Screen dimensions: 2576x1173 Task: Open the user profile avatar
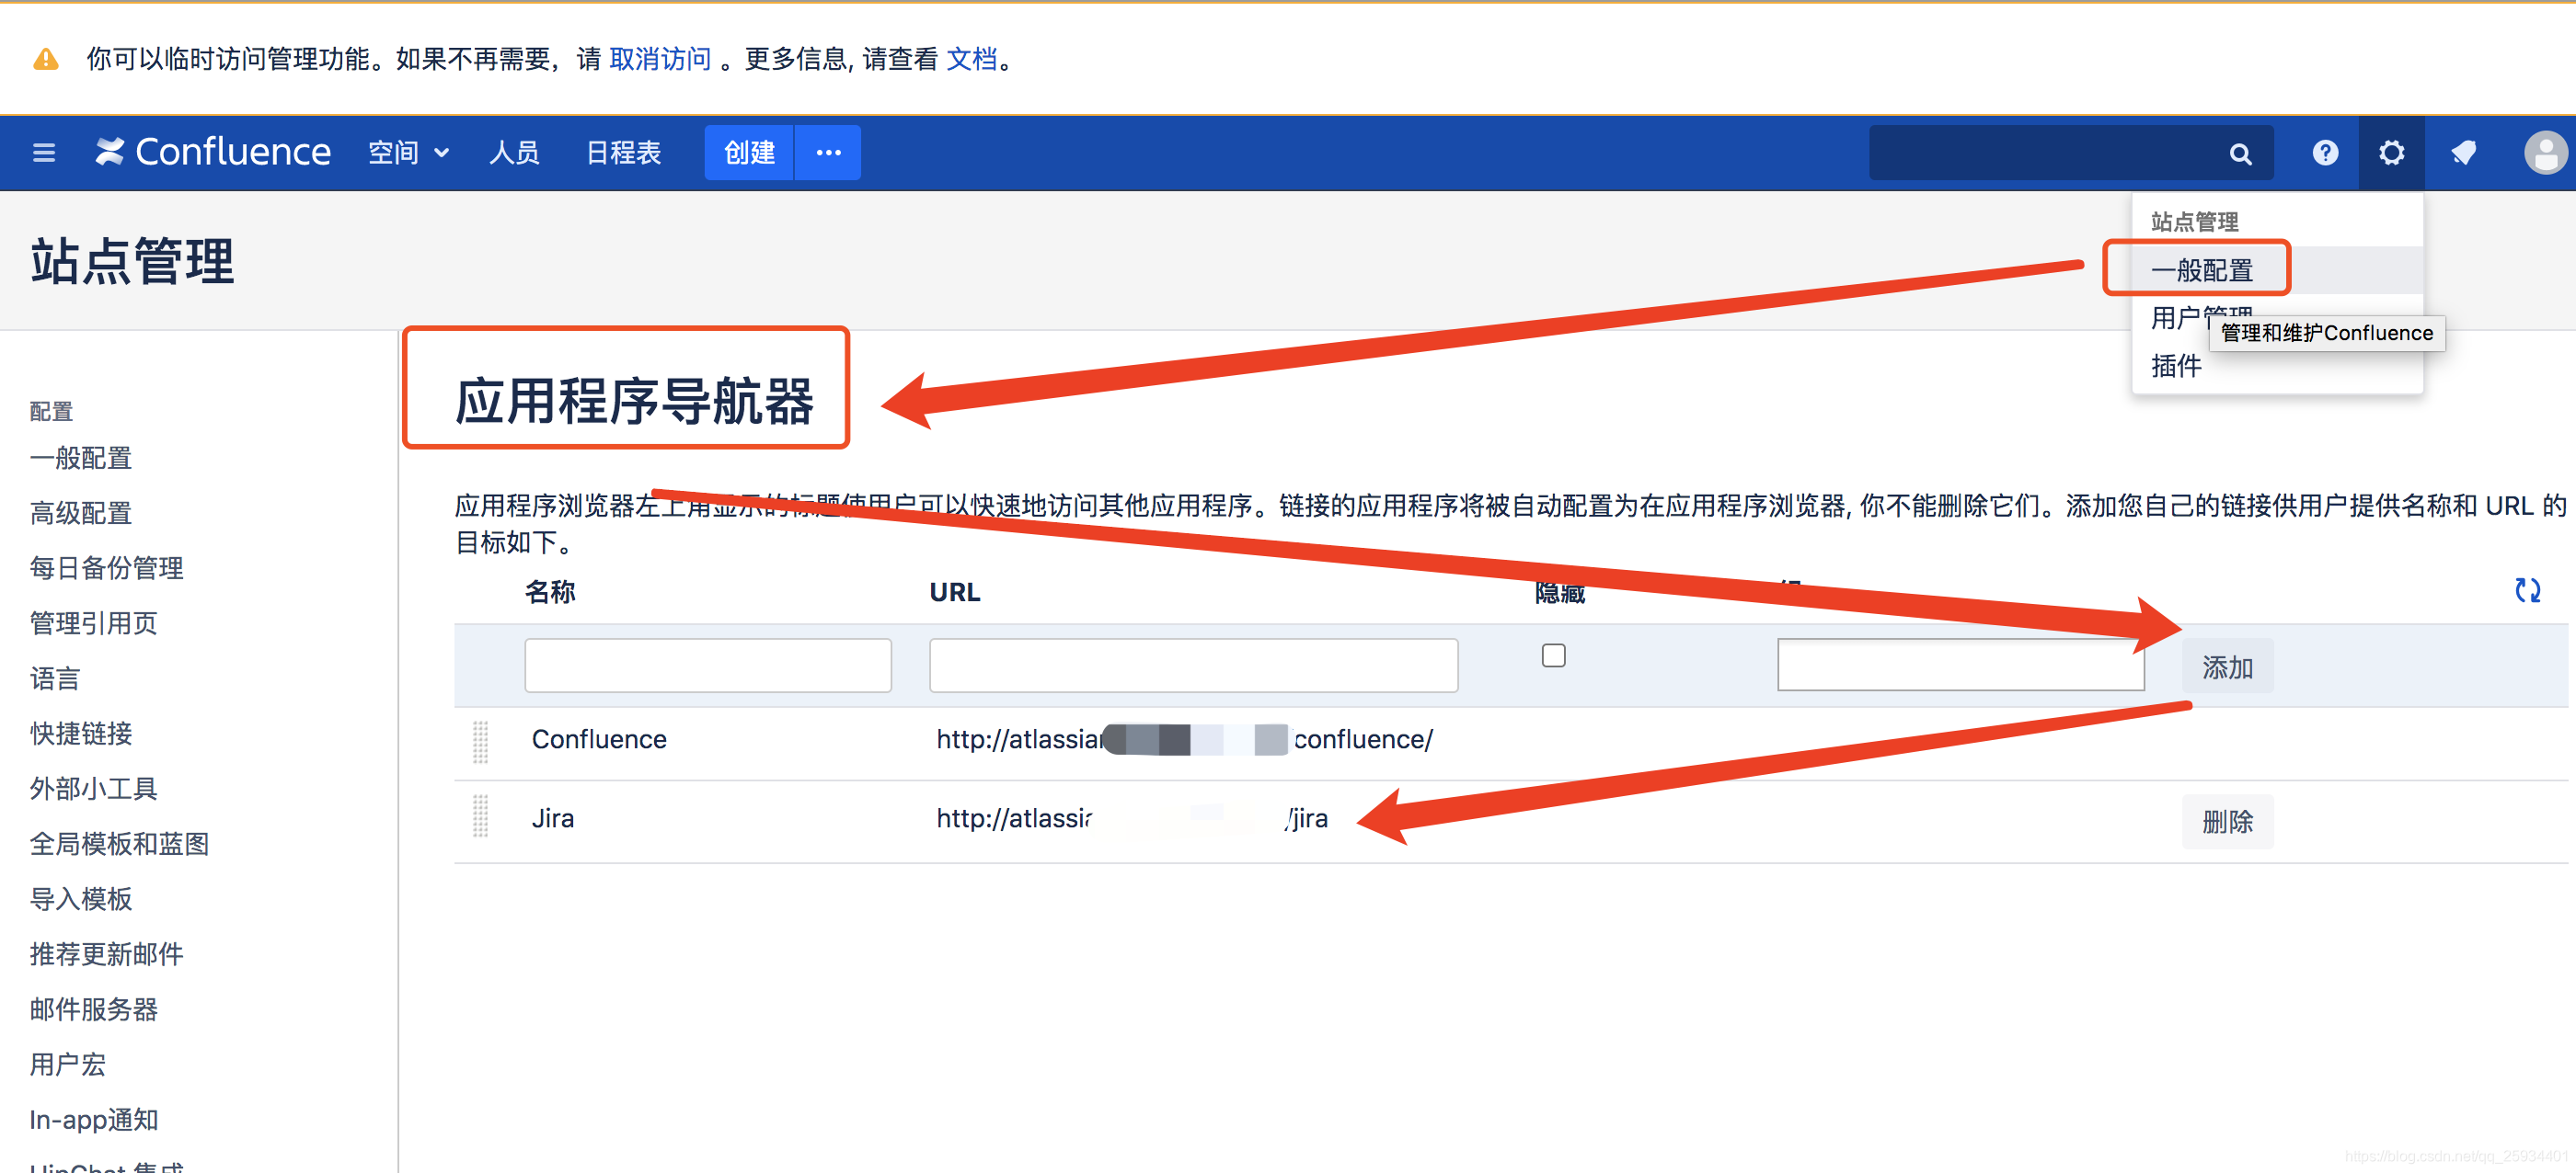click(x=2545, y=153)
